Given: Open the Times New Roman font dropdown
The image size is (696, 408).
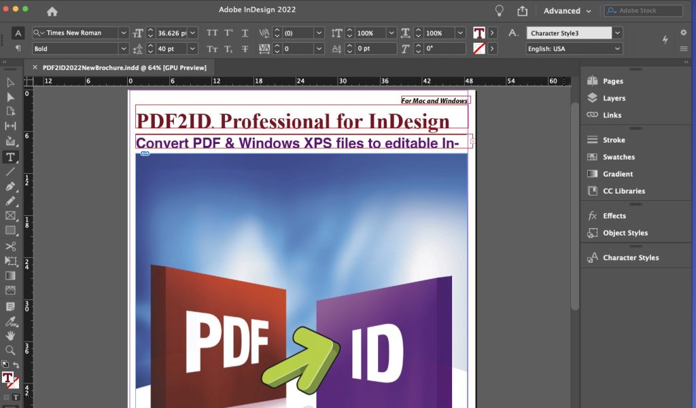Looking at the screenshot, I should pyautogui.click(x=123, y=33).
